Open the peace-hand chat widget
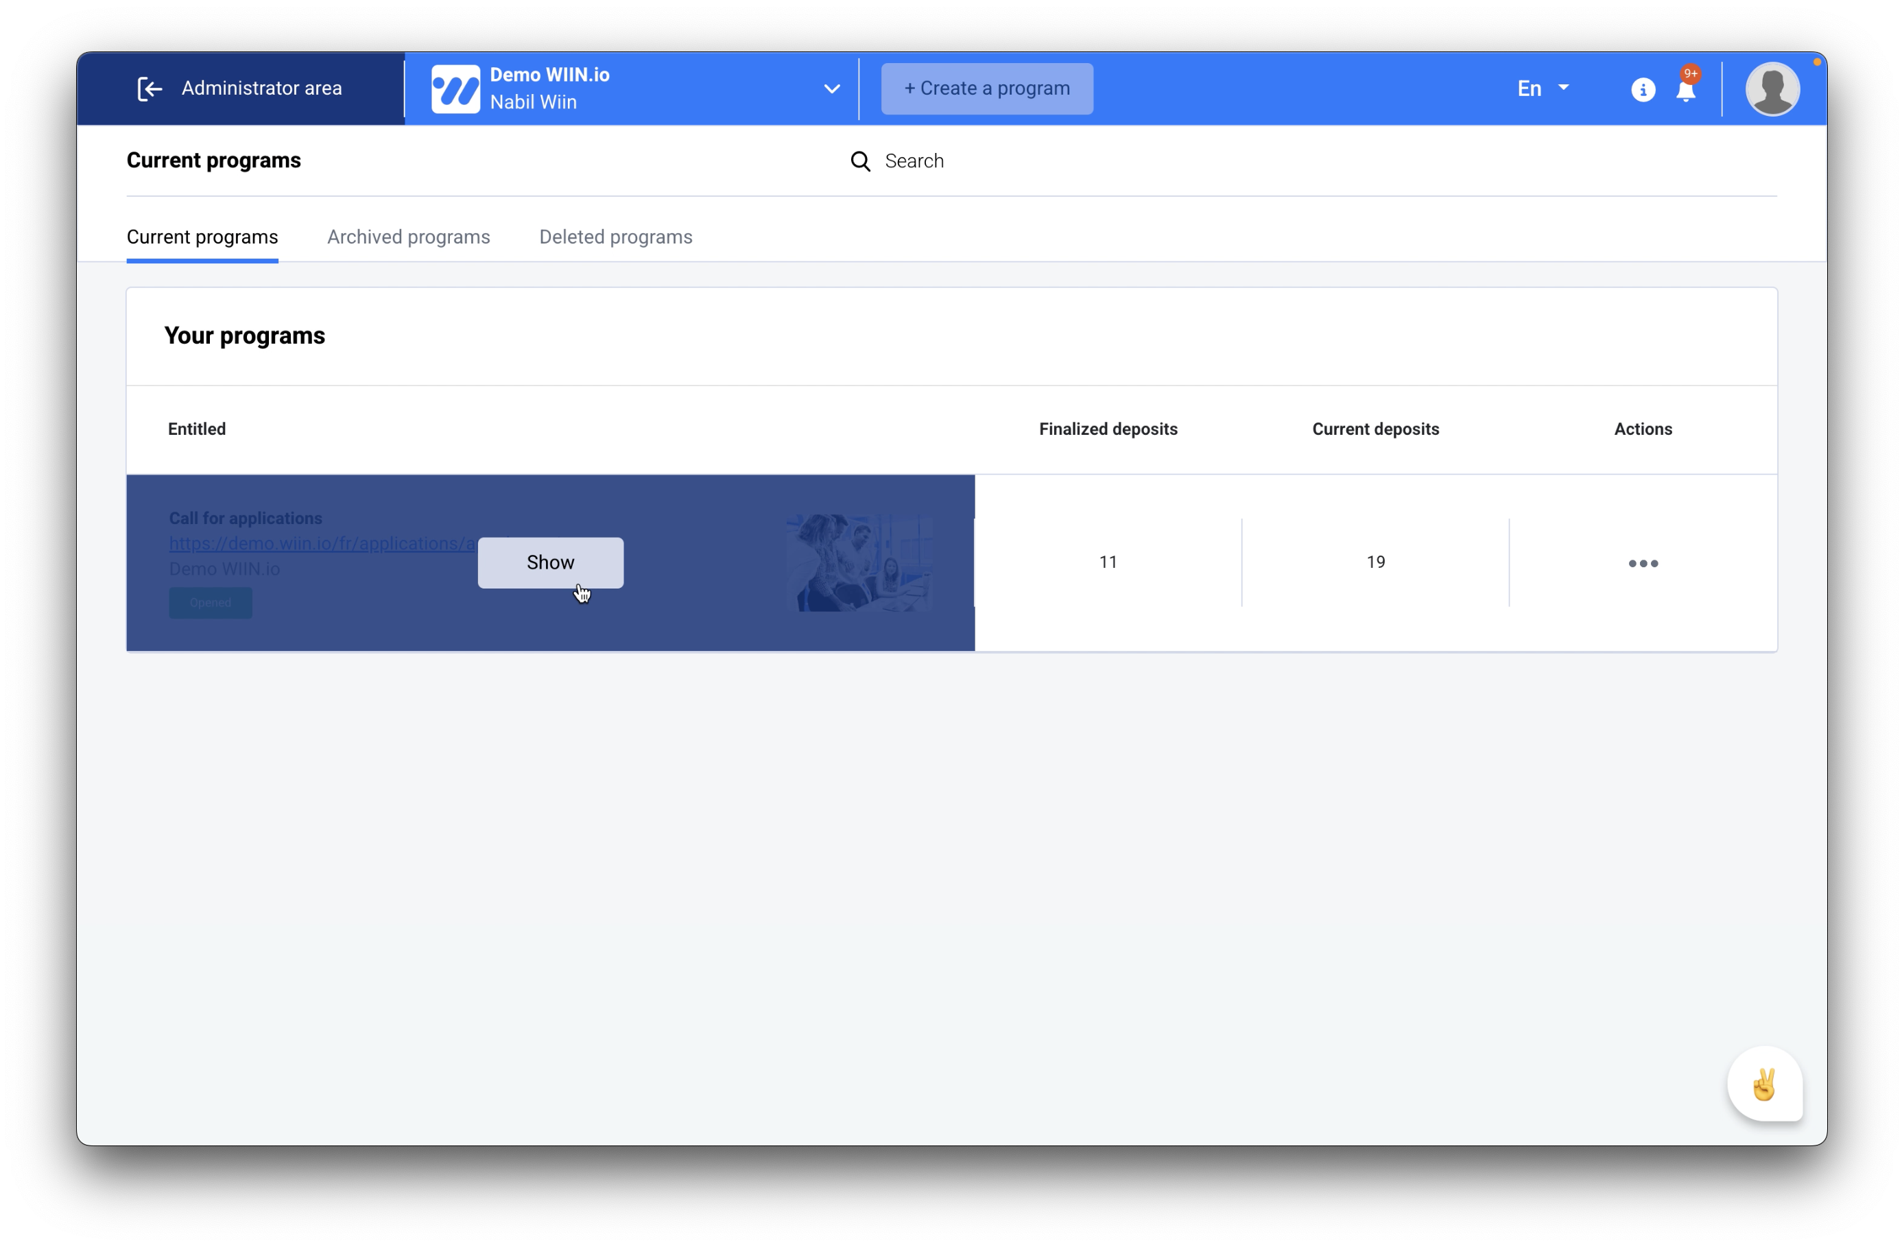The height and width of the screenshot is (1247, 1904). coord(1764,1084)
